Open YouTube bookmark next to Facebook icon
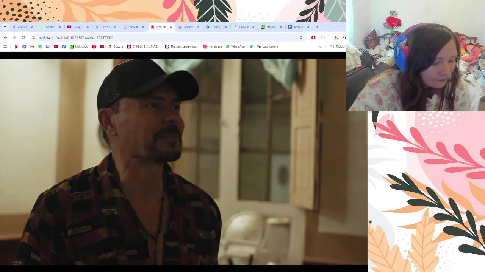The width and height of the screenshot is (485, 272). click(x=56, y=46)
